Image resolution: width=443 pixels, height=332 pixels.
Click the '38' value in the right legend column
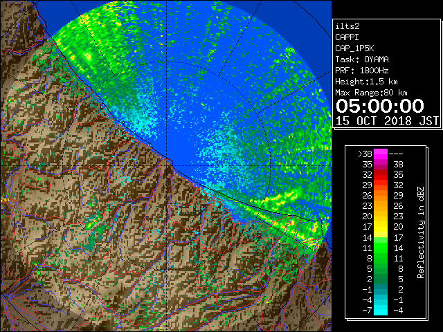398,165
